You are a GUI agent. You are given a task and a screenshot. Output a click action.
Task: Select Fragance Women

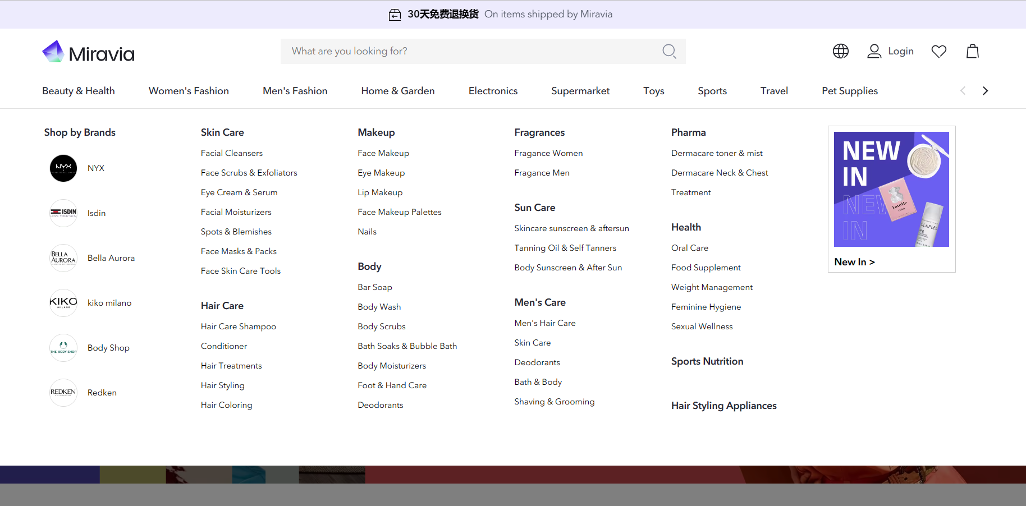click(548, 153)
